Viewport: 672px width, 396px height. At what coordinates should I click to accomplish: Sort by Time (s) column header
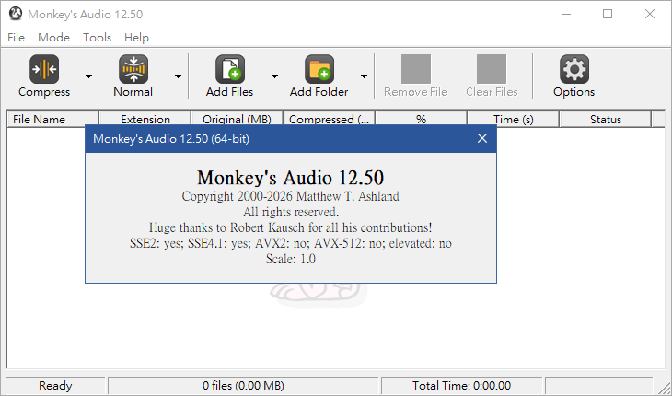point(514,119)
